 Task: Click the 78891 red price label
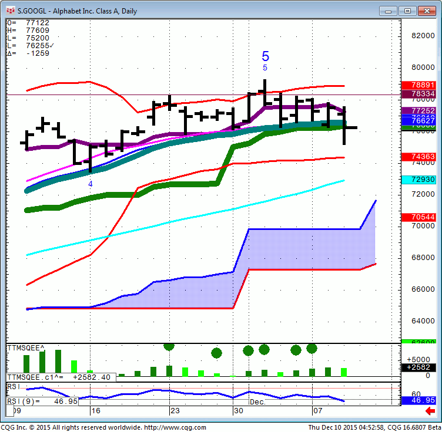(418, 85)
